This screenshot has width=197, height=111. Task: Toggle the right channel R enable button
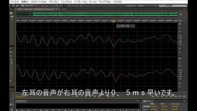point(185,75)
